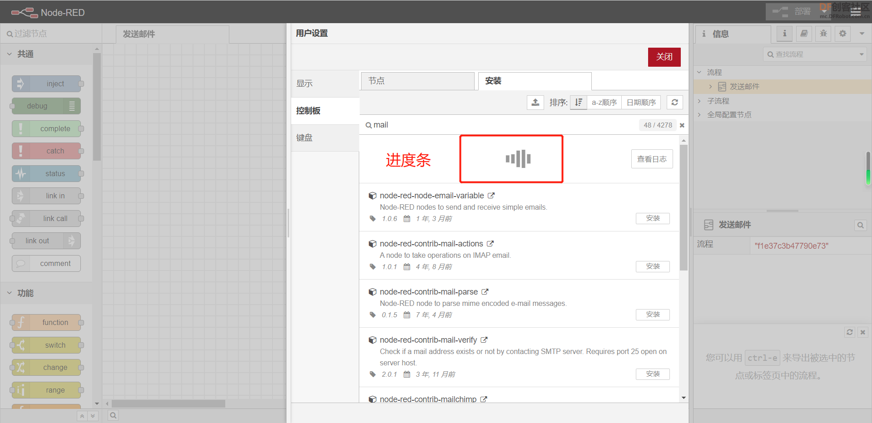Open the config gear sidebar tab

pos(843,34)
